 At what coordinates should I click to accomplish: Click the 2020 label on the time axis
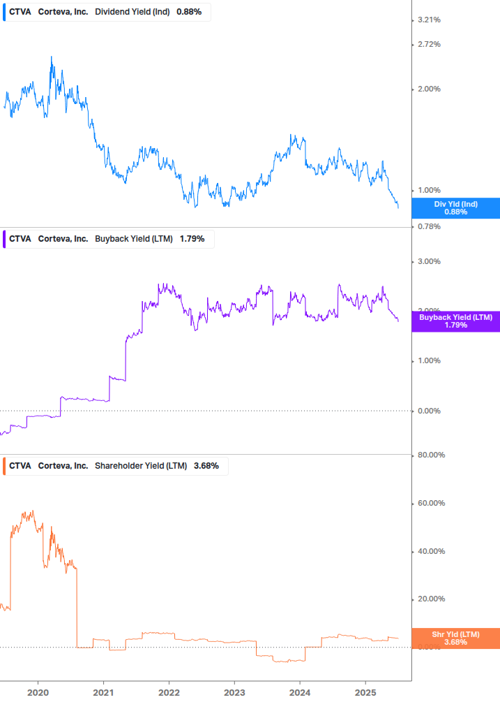pos(38,693)
